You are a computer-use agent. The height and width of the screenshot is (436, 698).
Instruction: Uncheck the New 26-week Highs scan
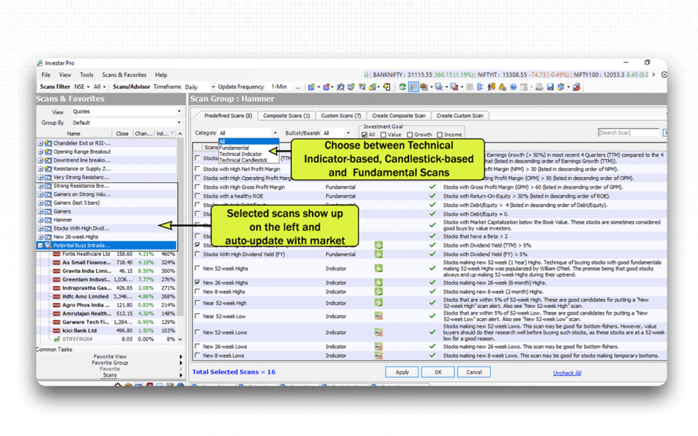click(198, 282)
